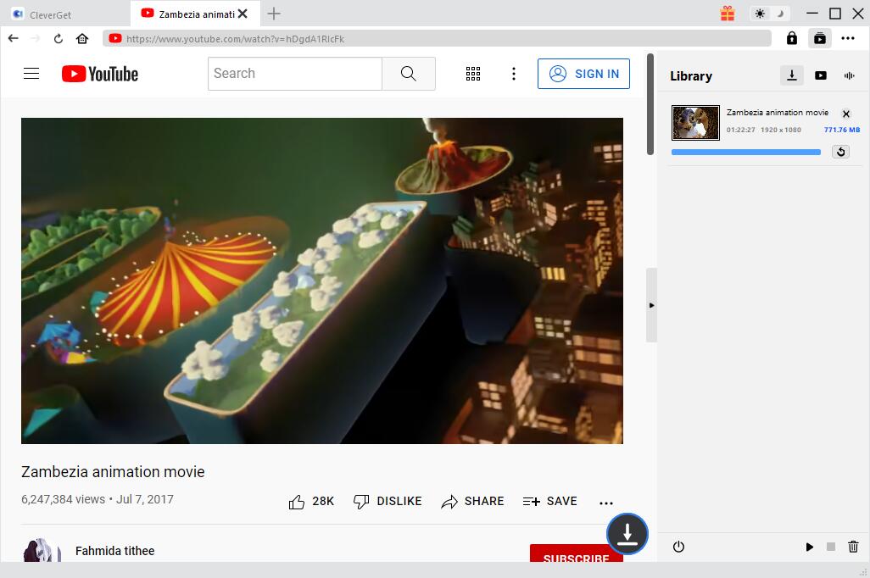This screenshot has height=578, width=870.
Task: Open the audio library filter icon
Action: tap(849, 75)
